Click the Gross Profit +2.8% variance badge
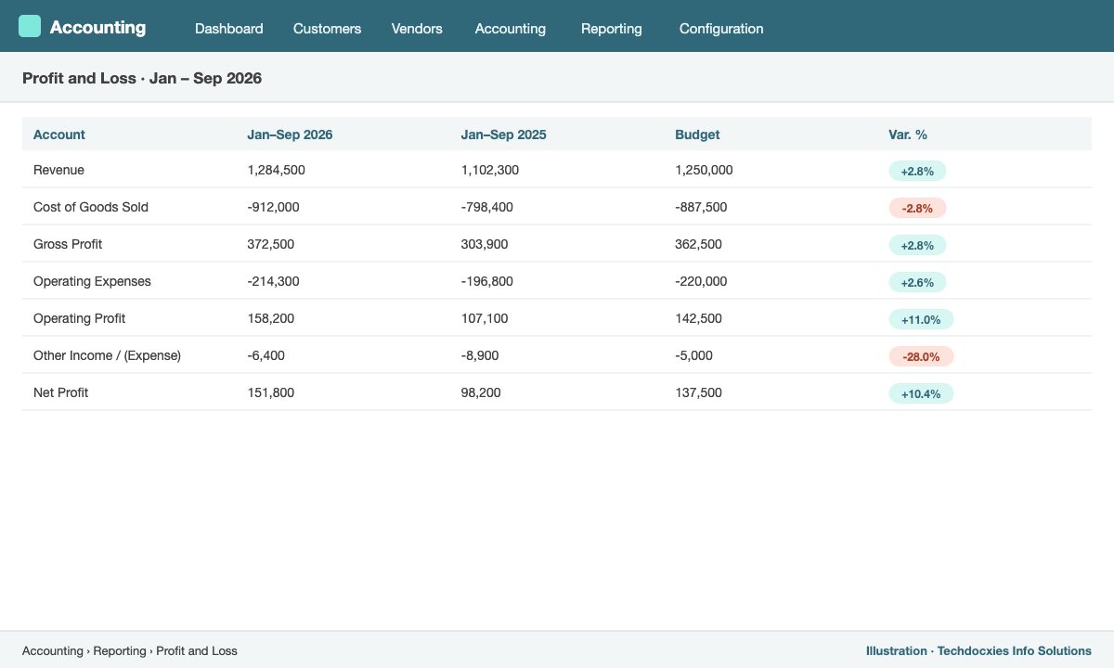The width and height of the screenshot is (1114, 668). pos(917,245)
